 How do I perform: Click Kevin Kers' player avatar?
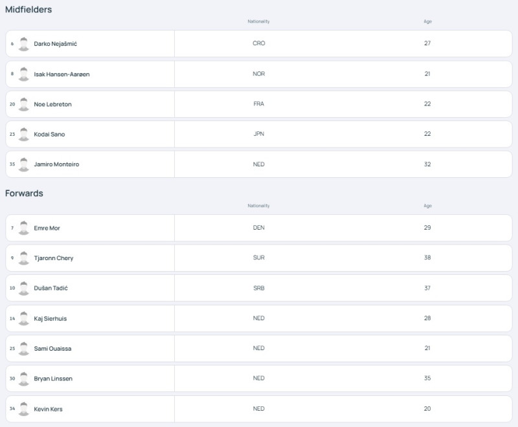tap(23, 409)
